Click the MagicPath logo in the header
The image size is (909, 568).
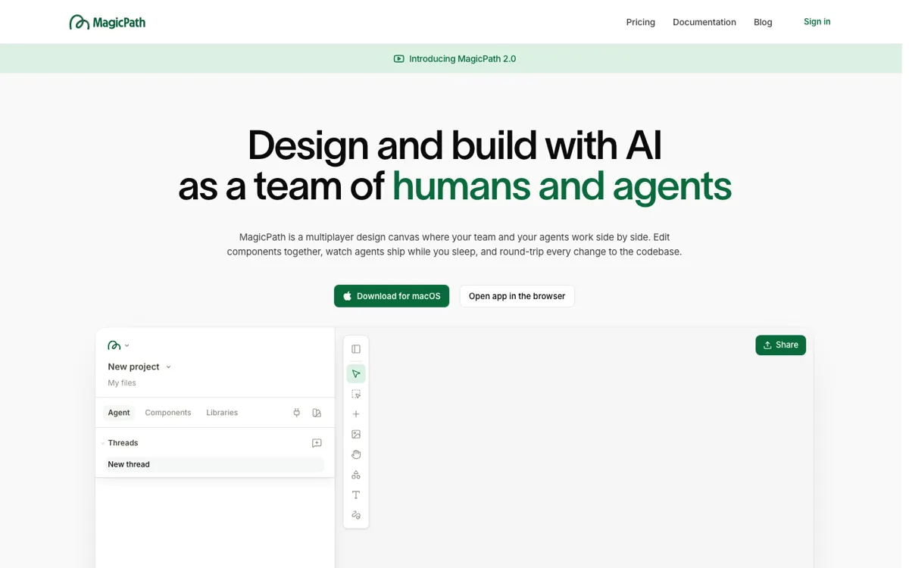pyautogui.click(x=107, y=22)
